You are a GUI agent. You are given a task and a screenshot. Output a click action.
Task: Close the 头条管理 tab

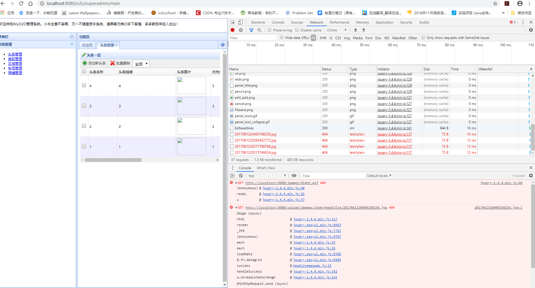116,45
